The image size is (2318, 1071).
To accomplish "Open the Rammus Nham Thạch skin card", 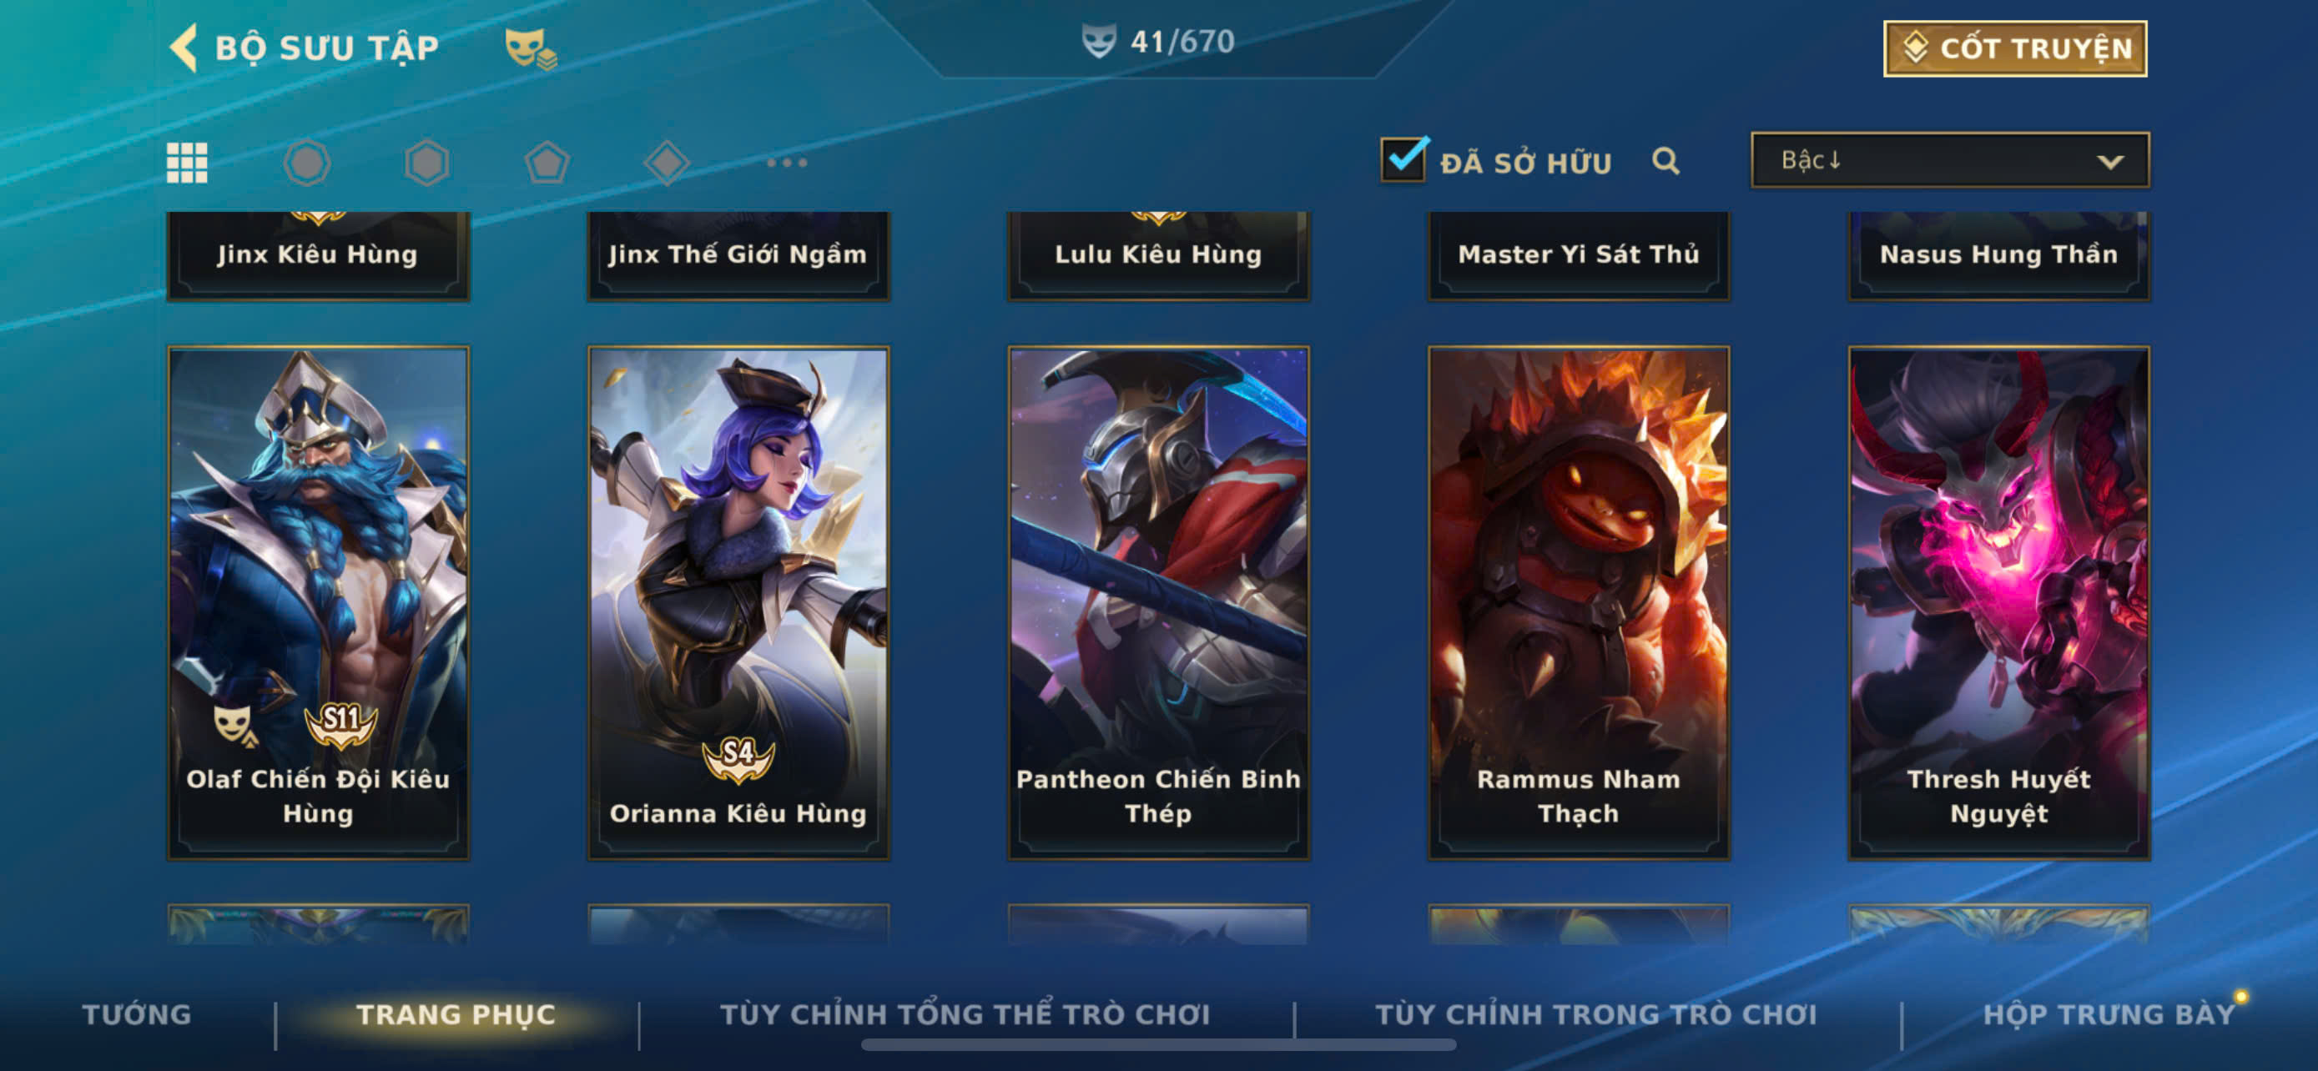I will (1579, 602).
